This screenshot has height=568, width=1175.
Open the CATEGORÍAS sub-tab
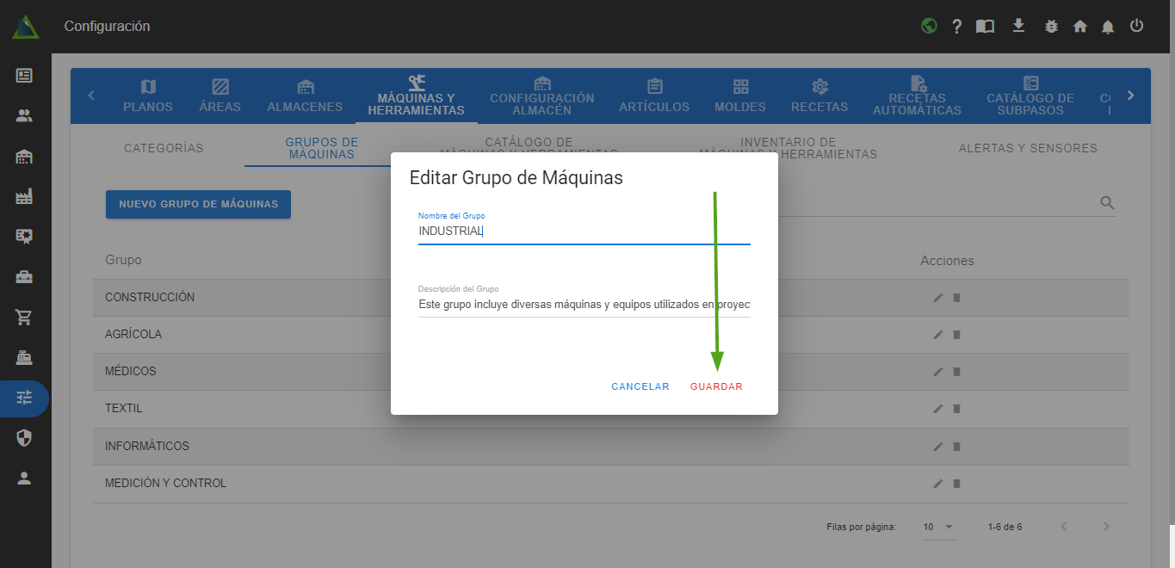point(164,148)
